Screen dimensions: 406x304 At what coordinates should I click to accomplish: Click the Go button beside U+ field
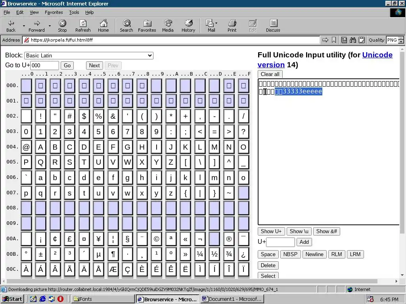[67, 65]
